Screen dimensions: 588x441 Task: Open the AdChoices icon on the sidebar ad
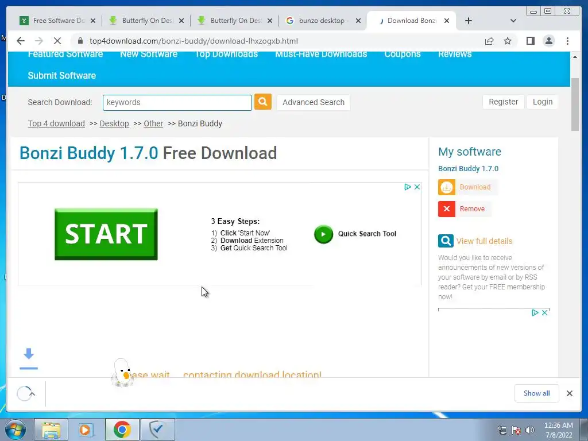pyautogui.click(x=535, y=312)
